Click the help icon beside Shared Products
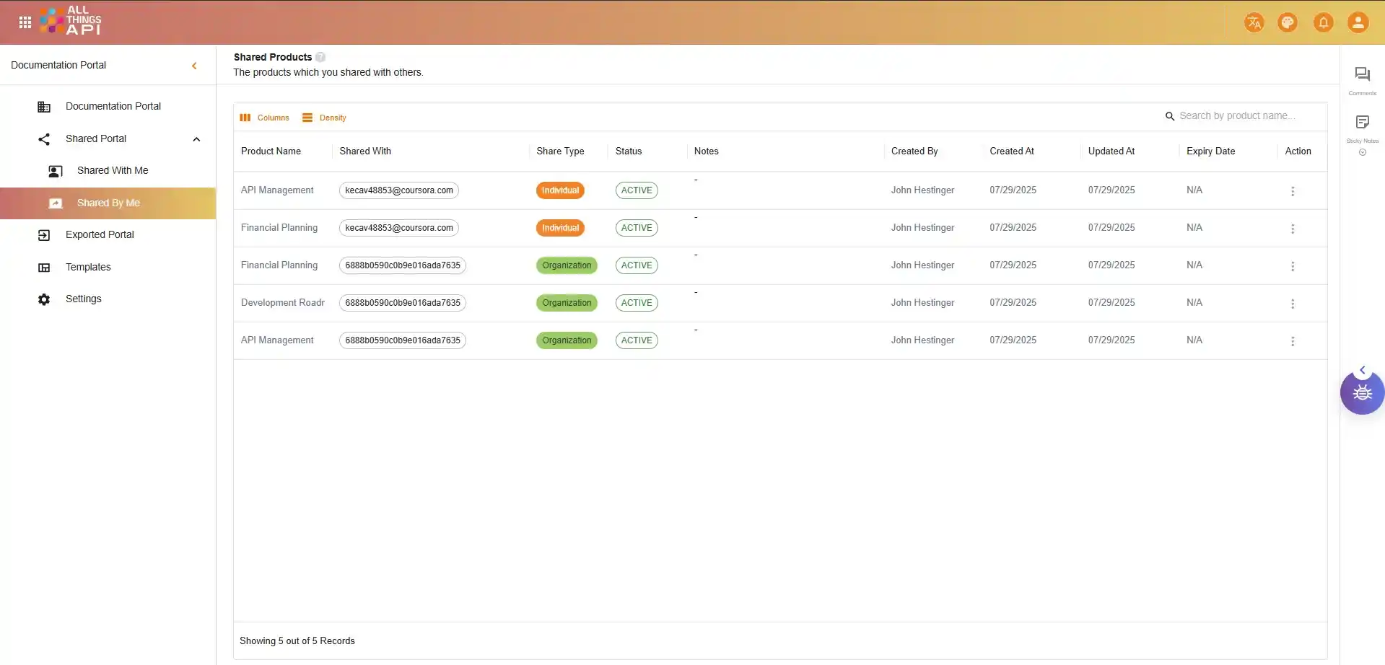 (320, 57)
